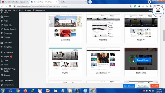Open the Settings sidebar menu
This screenshot has width=165, height=93.
[x=7, y=75]
